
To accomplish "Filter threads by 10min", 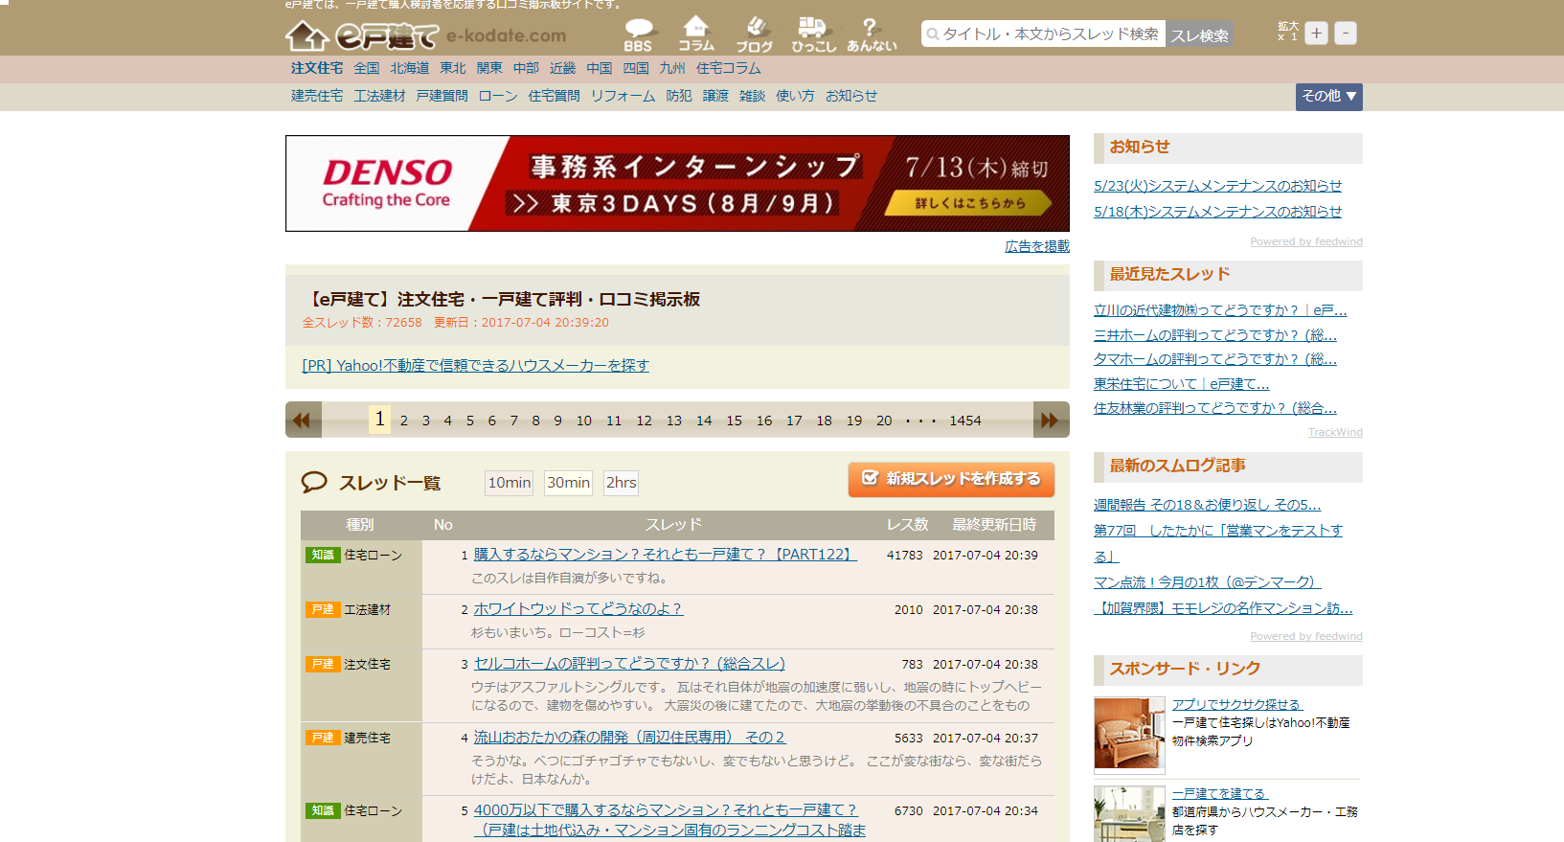I will [510, 483].
